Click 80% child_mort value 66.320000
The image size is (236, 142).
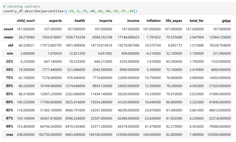pyautogui.click(x=27, y=86)
